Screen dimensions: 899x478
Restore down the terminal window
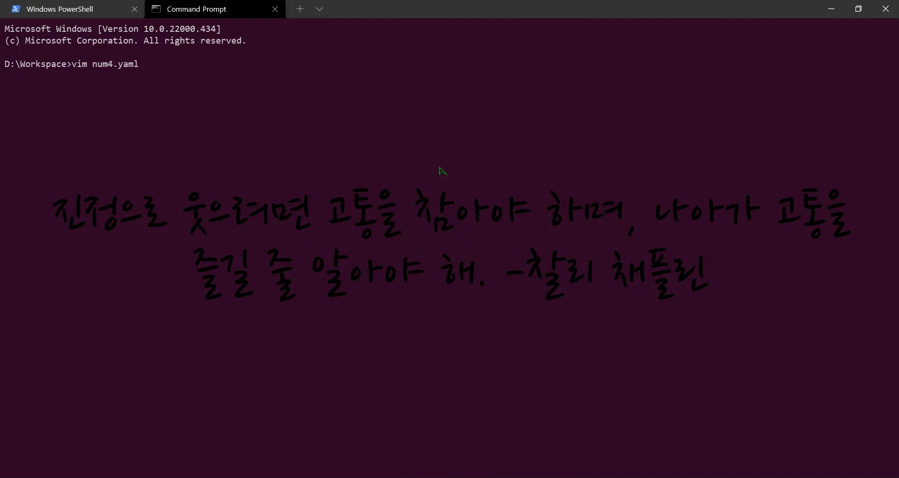[x=858, y=9]
